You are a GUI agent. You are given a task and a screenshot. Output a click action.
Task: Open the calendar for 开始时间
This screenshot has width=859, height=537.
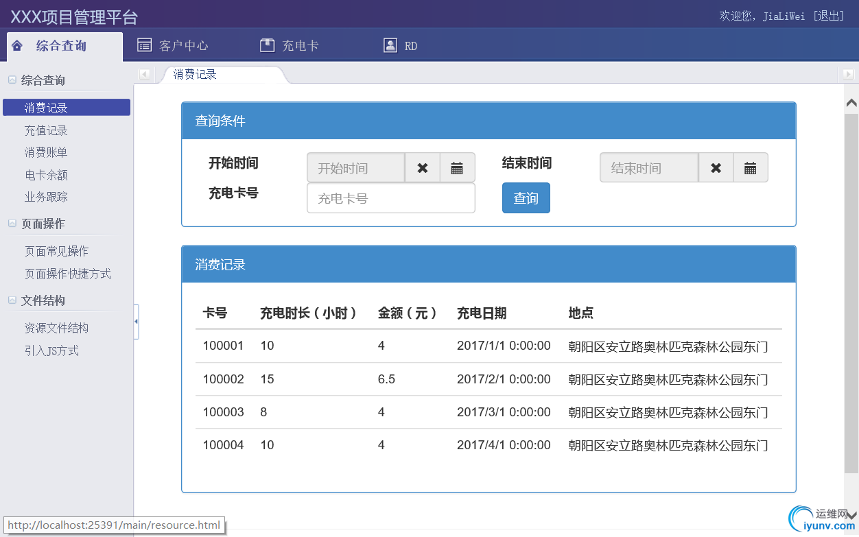tap(457, 167)
